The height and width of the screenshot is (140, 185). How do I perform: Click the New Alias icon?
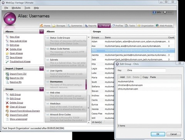[x=7, y=37]
